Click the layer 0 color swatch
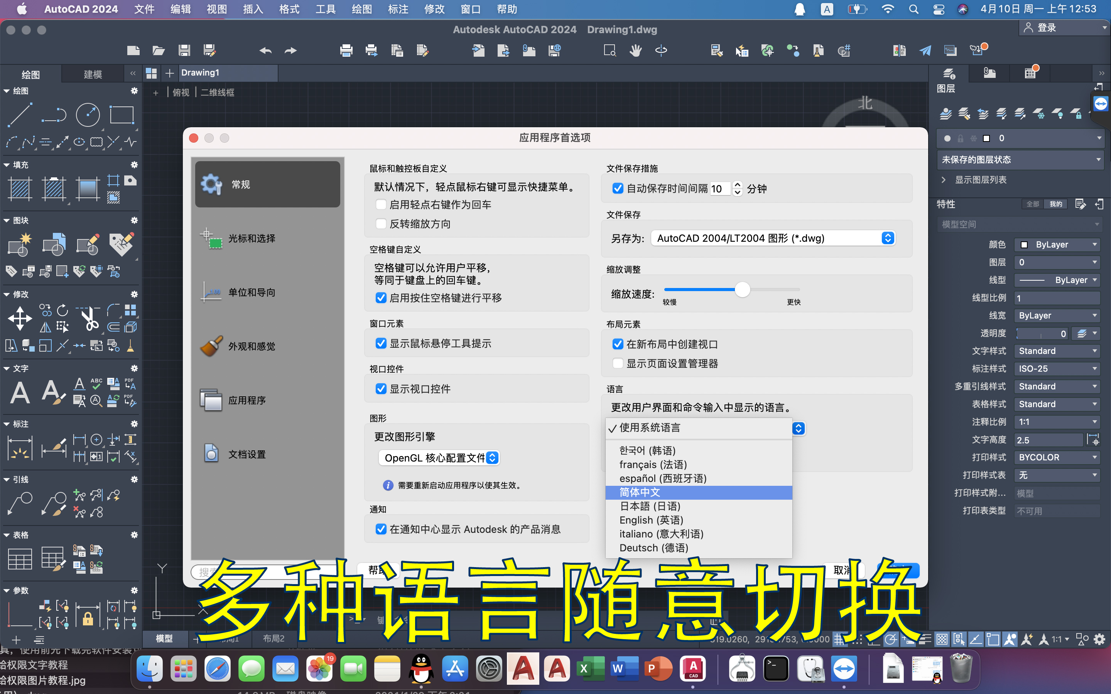1111x694 pixels. (x=986, y=138)
